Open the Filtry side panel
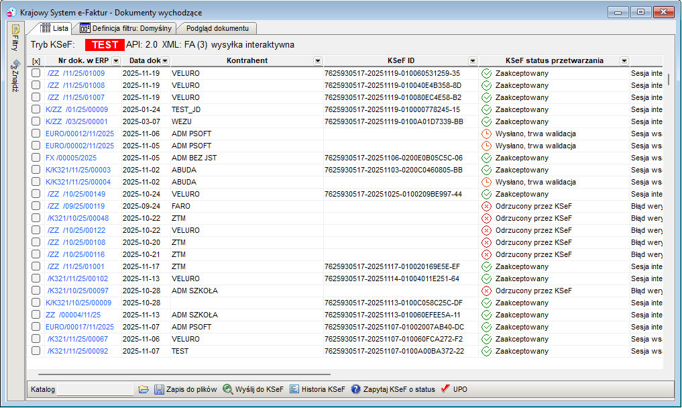 tap(15, 38)
